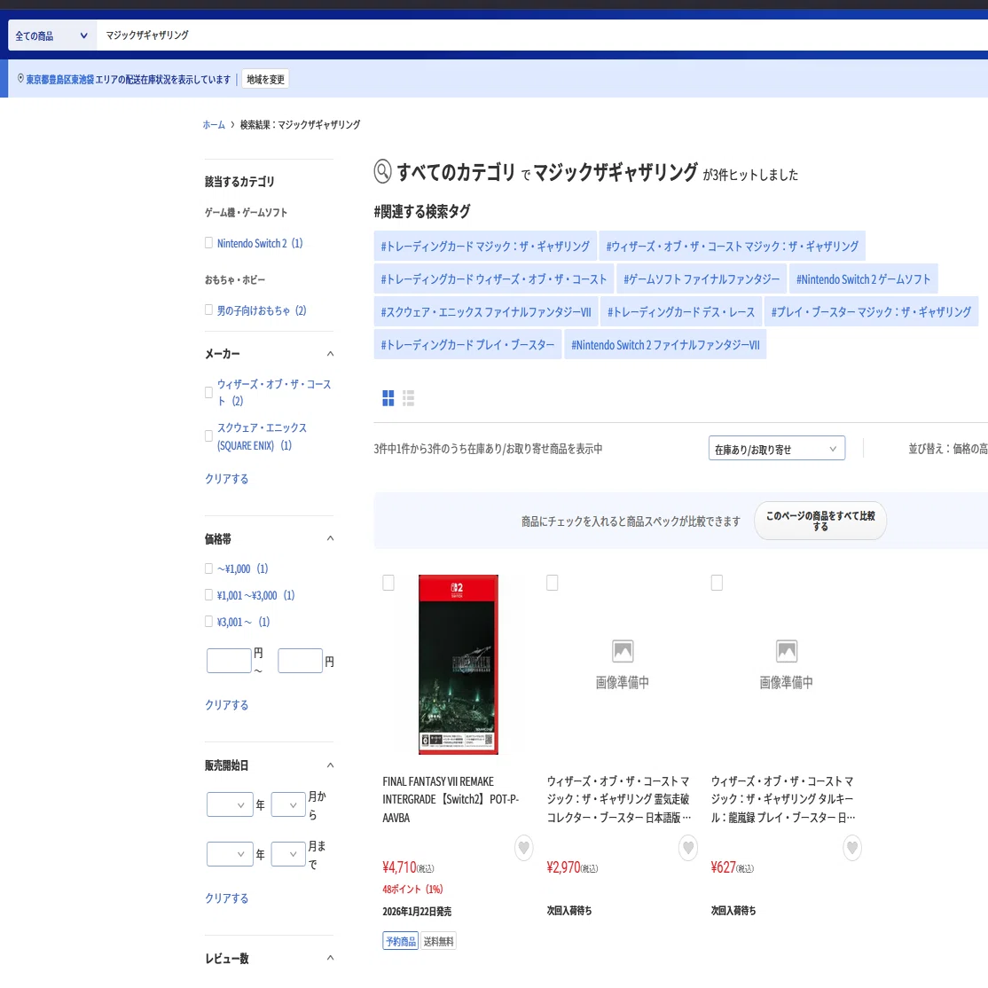This screenshot has height=988, width=988.
Task: Click クリアする under 価格帯 filter
Action: pyautogui.click(x=226, y=704)
